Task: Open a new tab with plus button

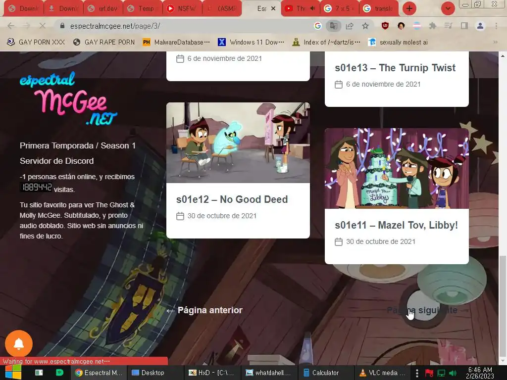Action: coord(409,8)
